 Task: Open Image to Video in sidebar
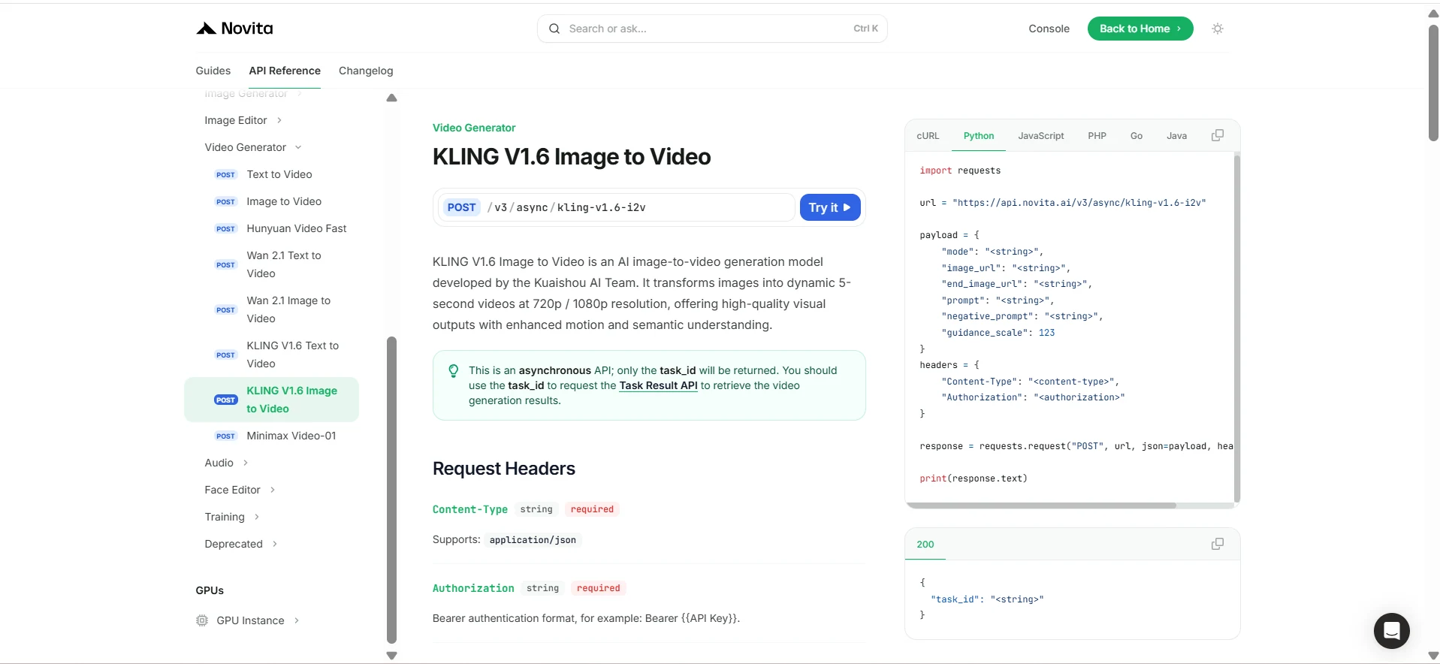284,201
